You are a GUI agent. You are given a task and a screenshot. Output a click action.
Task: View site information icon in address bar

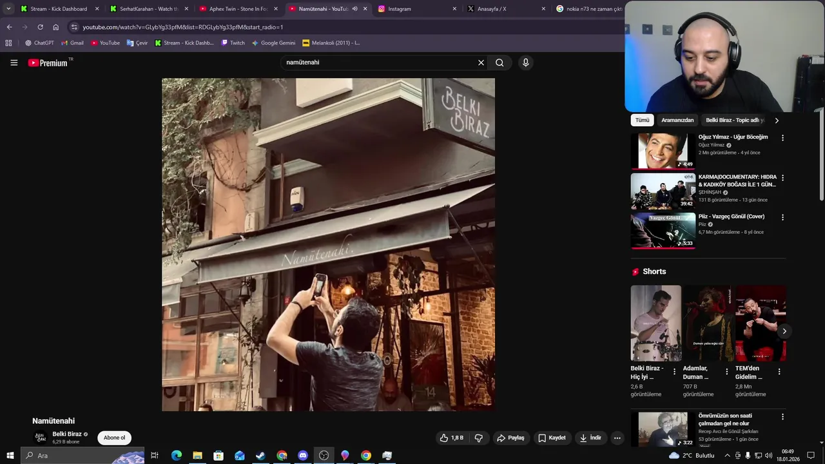pos(74,27)
